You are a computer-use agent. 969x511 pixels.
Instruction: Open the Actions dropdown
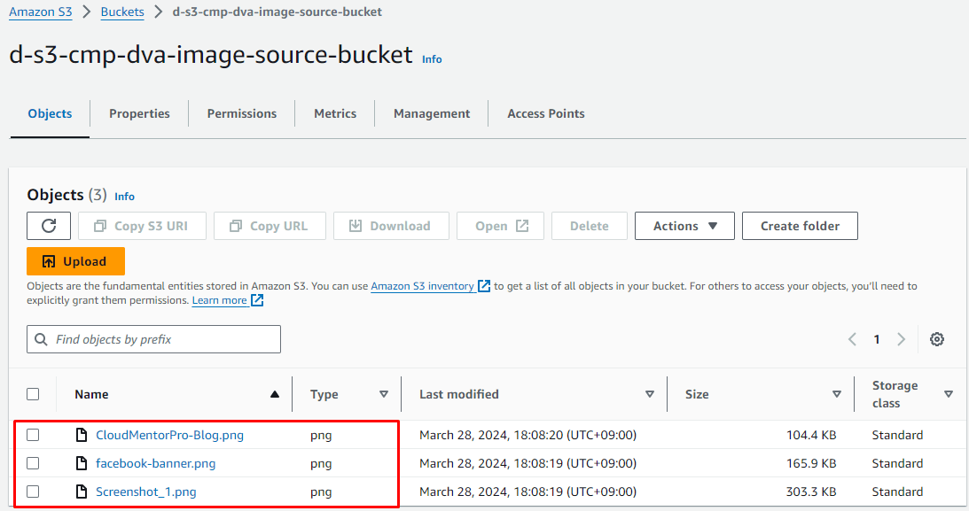[x=684, y=226]
